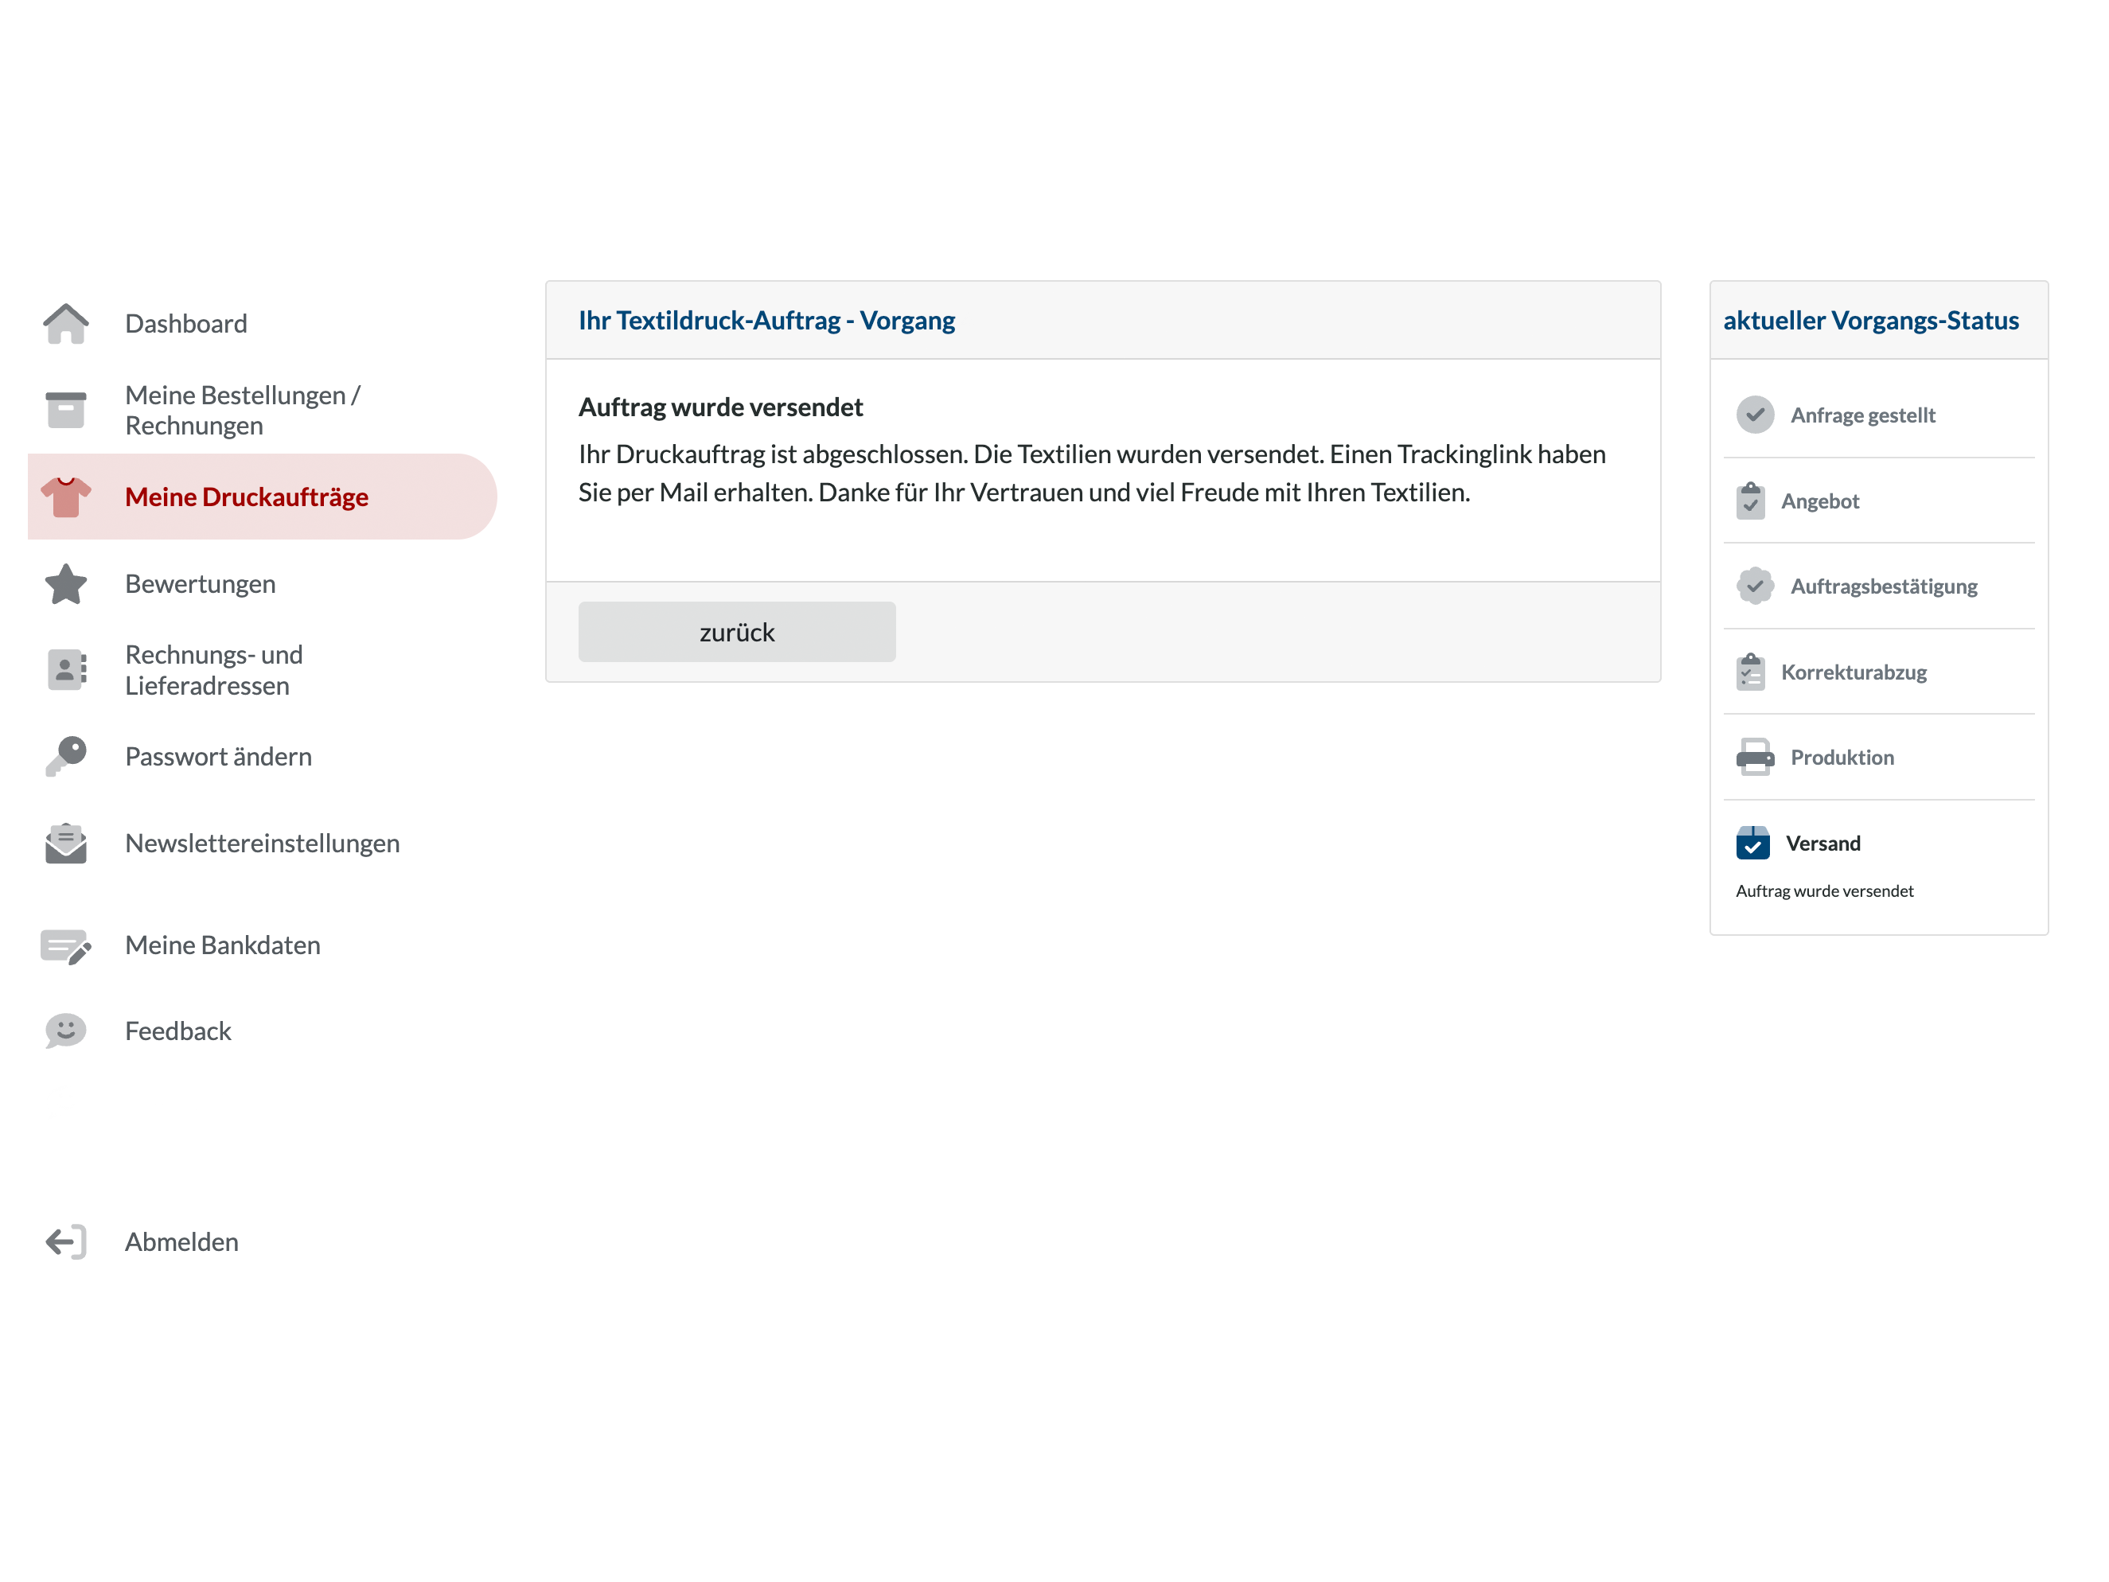Viewport: 2109px width, 1582px height.
Task: Click the card-edit icon for Bankdaten
Action: 66,946
